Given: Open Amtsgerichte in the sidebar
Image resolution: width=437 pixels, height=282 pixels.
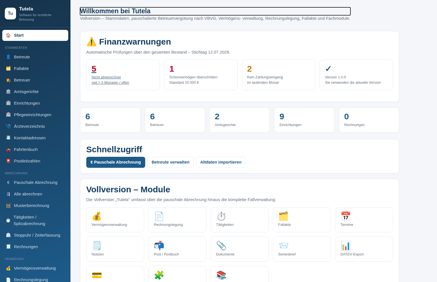Looking at the screenshot, I should pos(35,91).
